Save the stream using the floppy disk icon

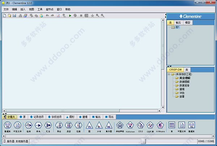14,16
